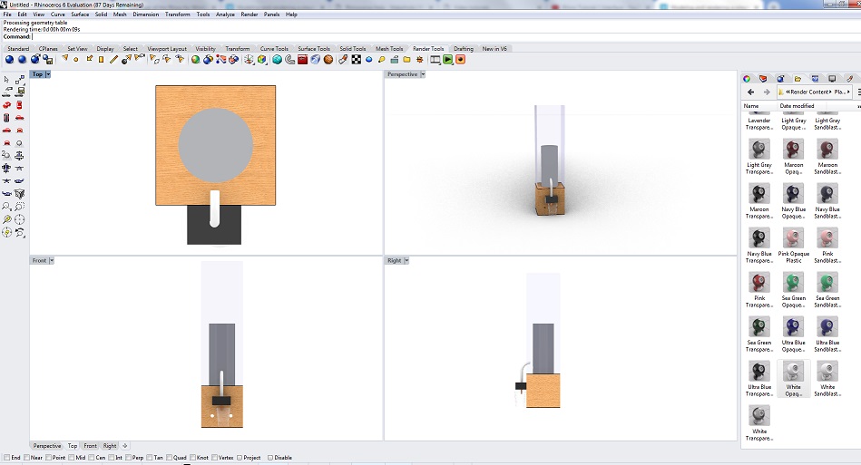The height and width of the screenshot is (465, 861).
Task: Open the Render menu
Action: pyautogui.click(x=249, y=15)
